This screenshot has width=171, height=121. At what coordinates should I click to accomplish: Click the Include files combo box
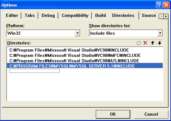pyautogui.click(x=126, y=33)
